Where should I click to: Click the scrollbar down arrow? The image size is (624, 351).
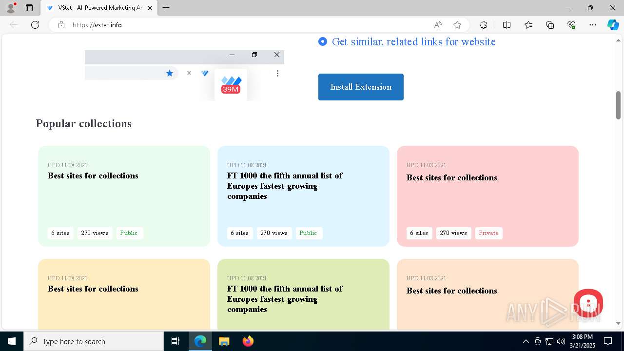coord(618,323)
